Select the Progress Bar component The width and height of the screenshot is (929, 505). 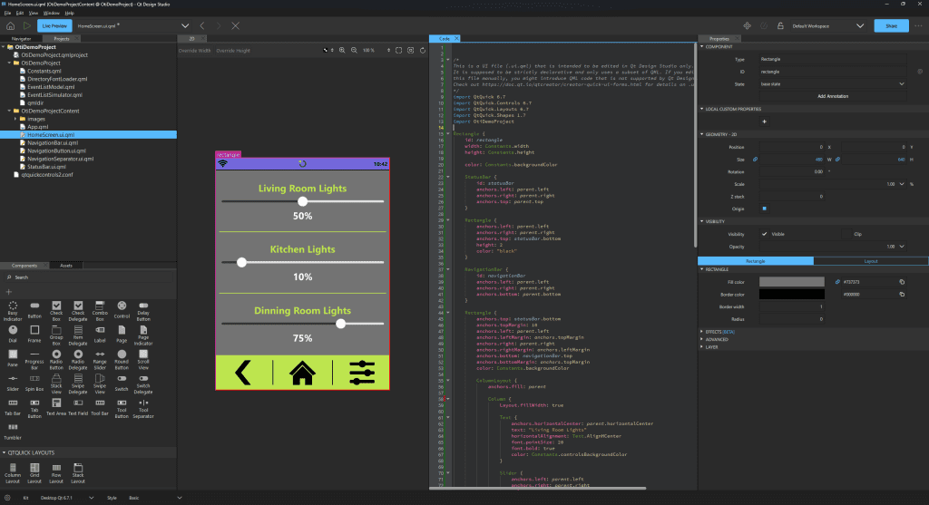tap(34, 359)
